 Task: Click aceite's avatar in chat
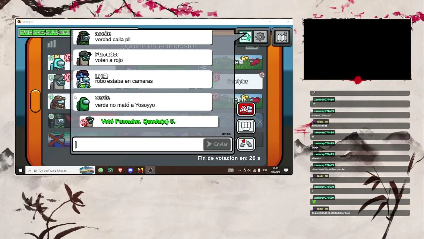(83, 38)
